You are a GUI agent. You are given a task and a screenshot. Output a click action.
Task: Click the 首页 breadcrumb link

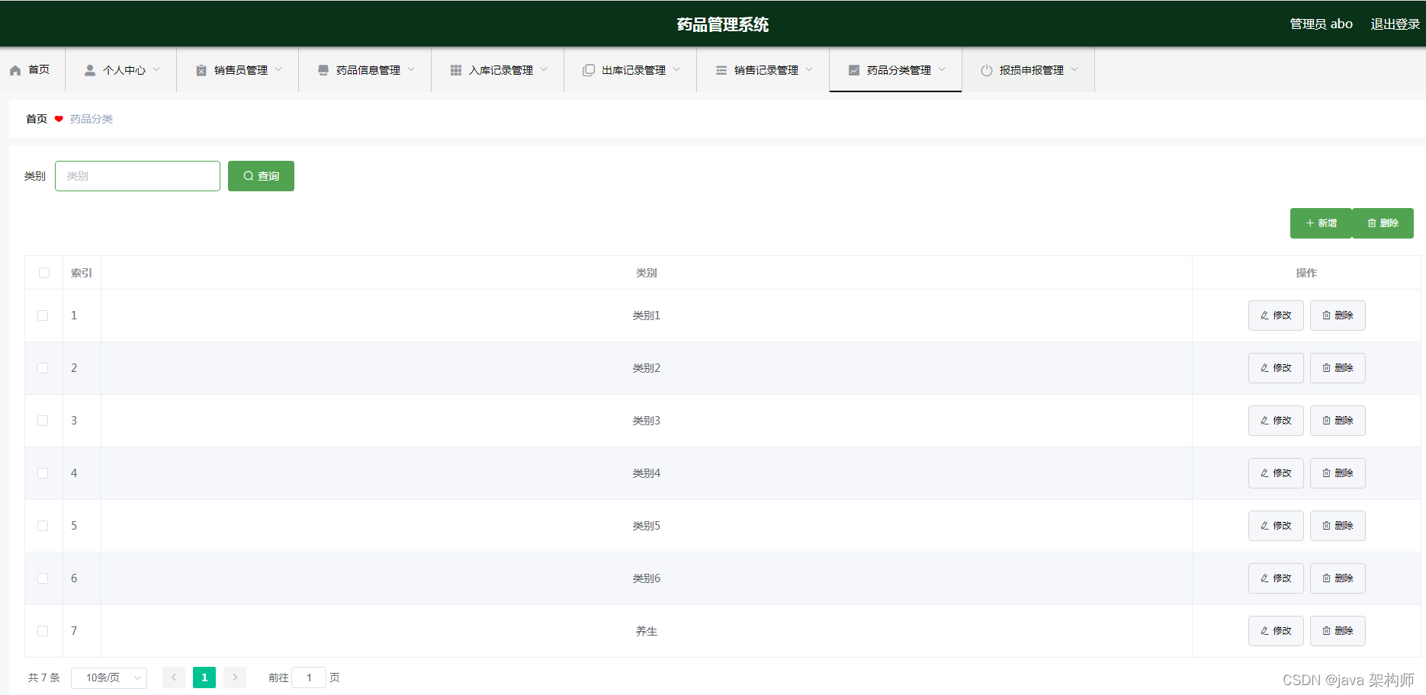(x=37, y=119)
